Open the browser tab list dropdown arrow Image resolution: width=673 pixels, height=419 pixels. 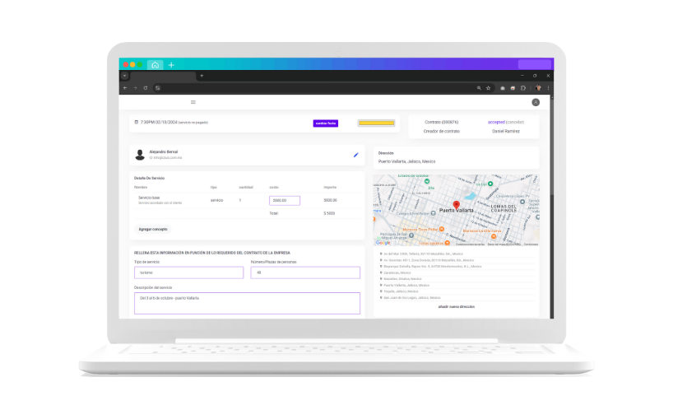coord(124,76)
